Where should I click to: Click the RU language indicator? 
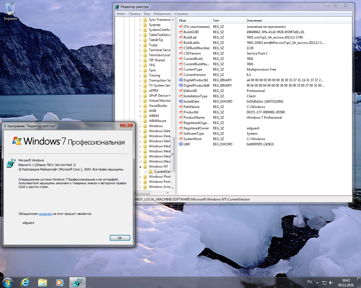pyautogui.click(x=310, y=282)
